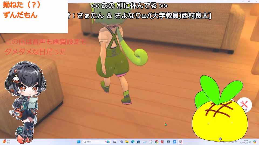Open the red-haired character app on the taskbar
259x145 pixels.
162,142
